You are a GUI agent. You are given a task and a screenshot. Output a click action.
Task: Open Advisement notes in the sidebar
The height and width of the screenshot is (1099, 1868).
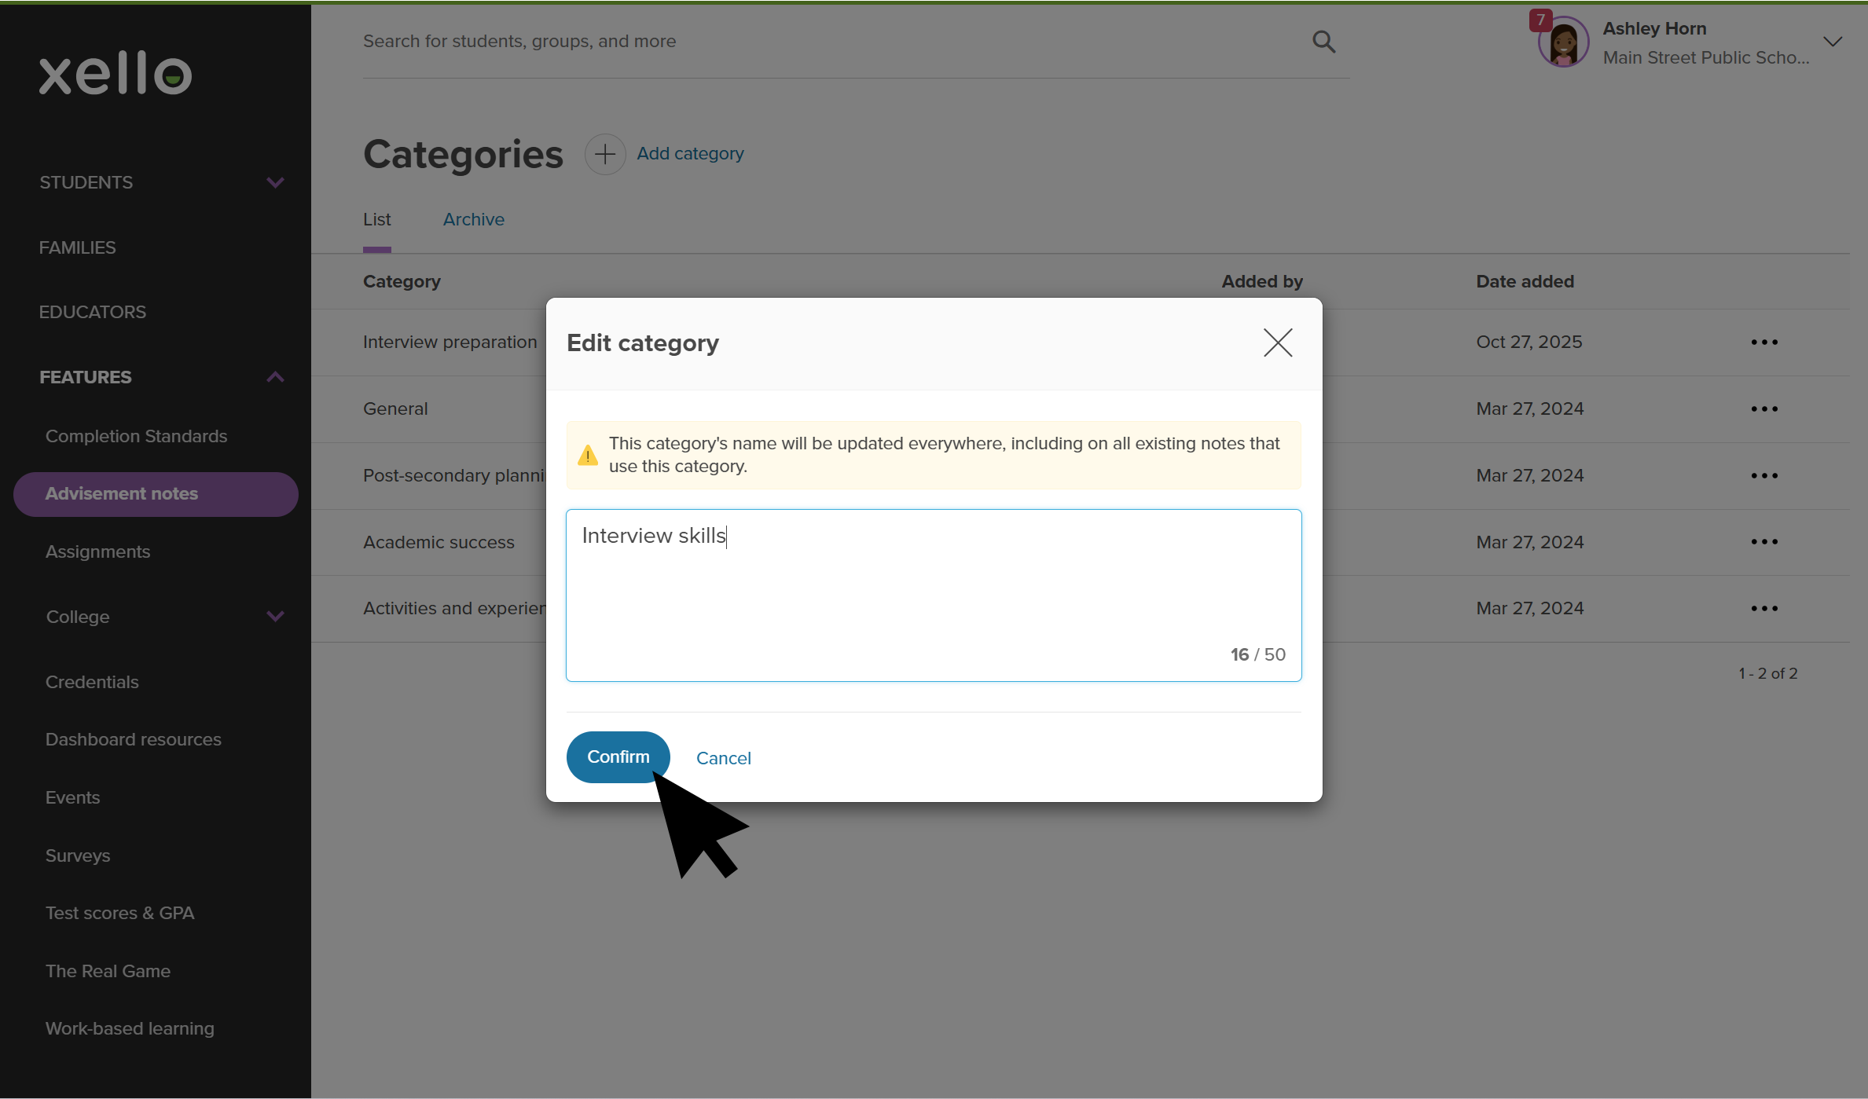[x=122, y=493]
